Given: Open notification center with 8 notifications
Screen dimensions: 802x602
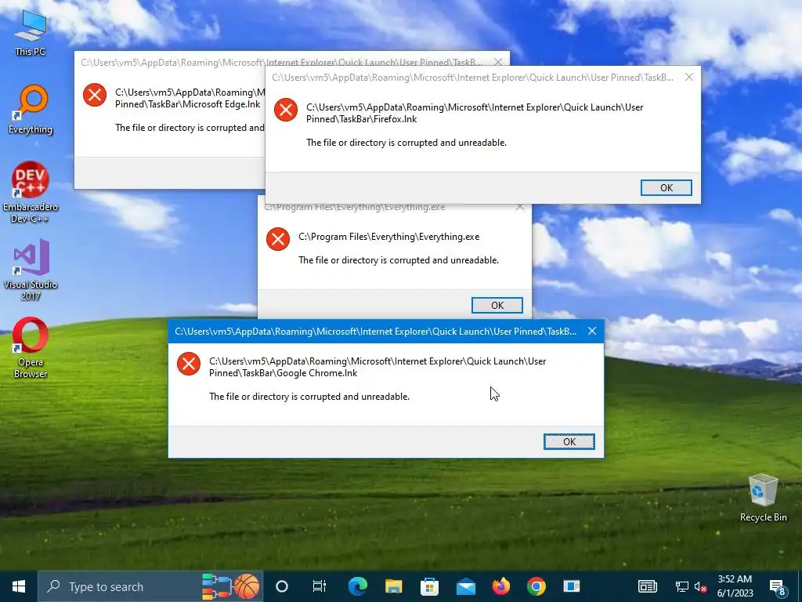Looking at the screenshot, I should coord(778,587).
